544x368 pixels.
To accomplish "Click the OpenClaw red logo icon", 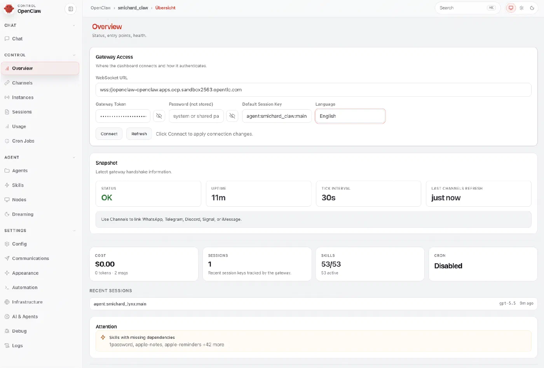I will 9,9.
